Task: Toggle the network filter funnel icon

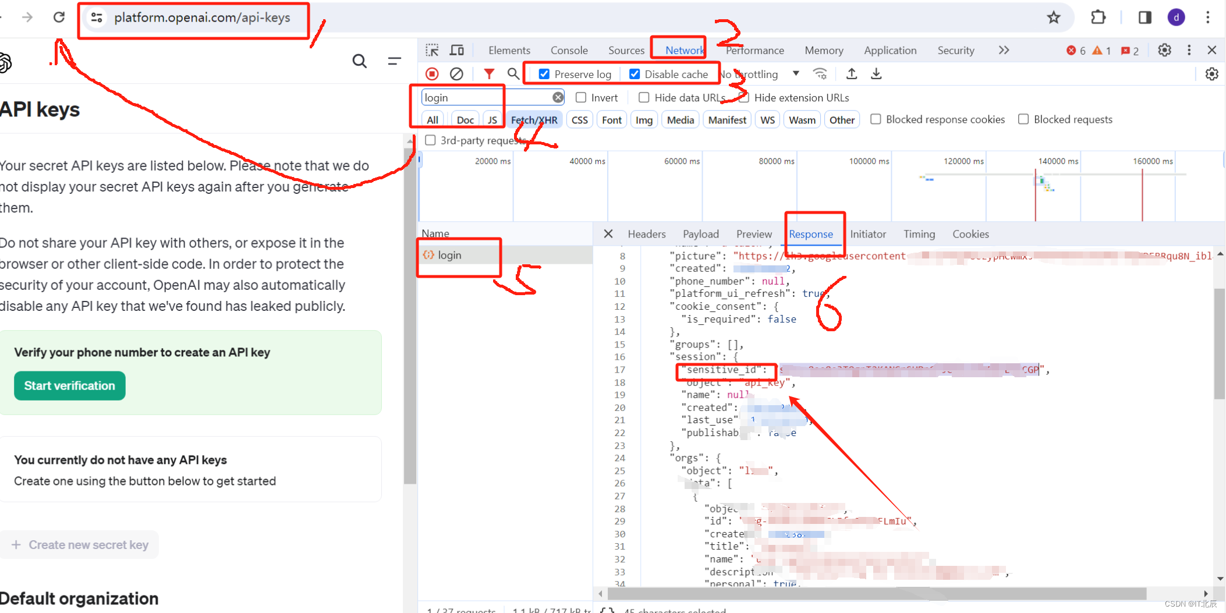Action: (x=489, y=74)
